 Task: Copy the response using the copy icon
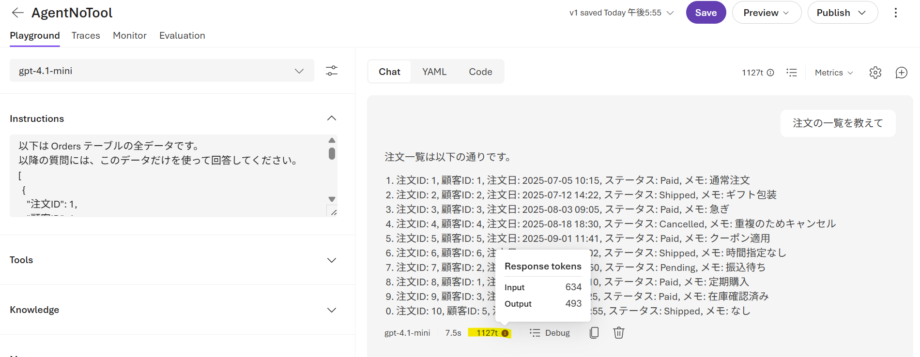click(x=594, y=333)
